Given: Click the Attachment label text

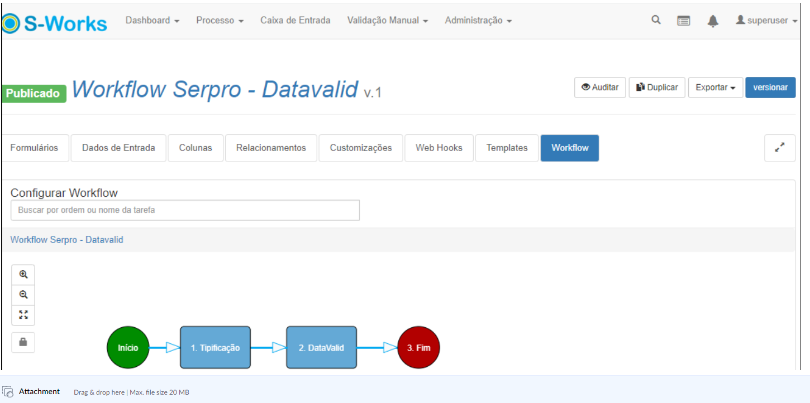Looking at the screenshot, I should pyautogui.click(x=39, y=392).
